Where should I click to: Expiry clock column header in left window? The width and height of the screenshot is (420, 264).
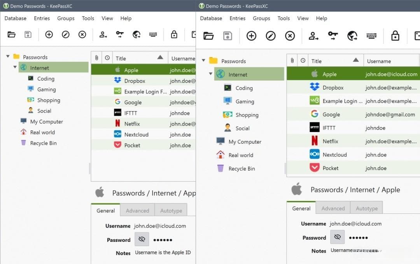107,58
